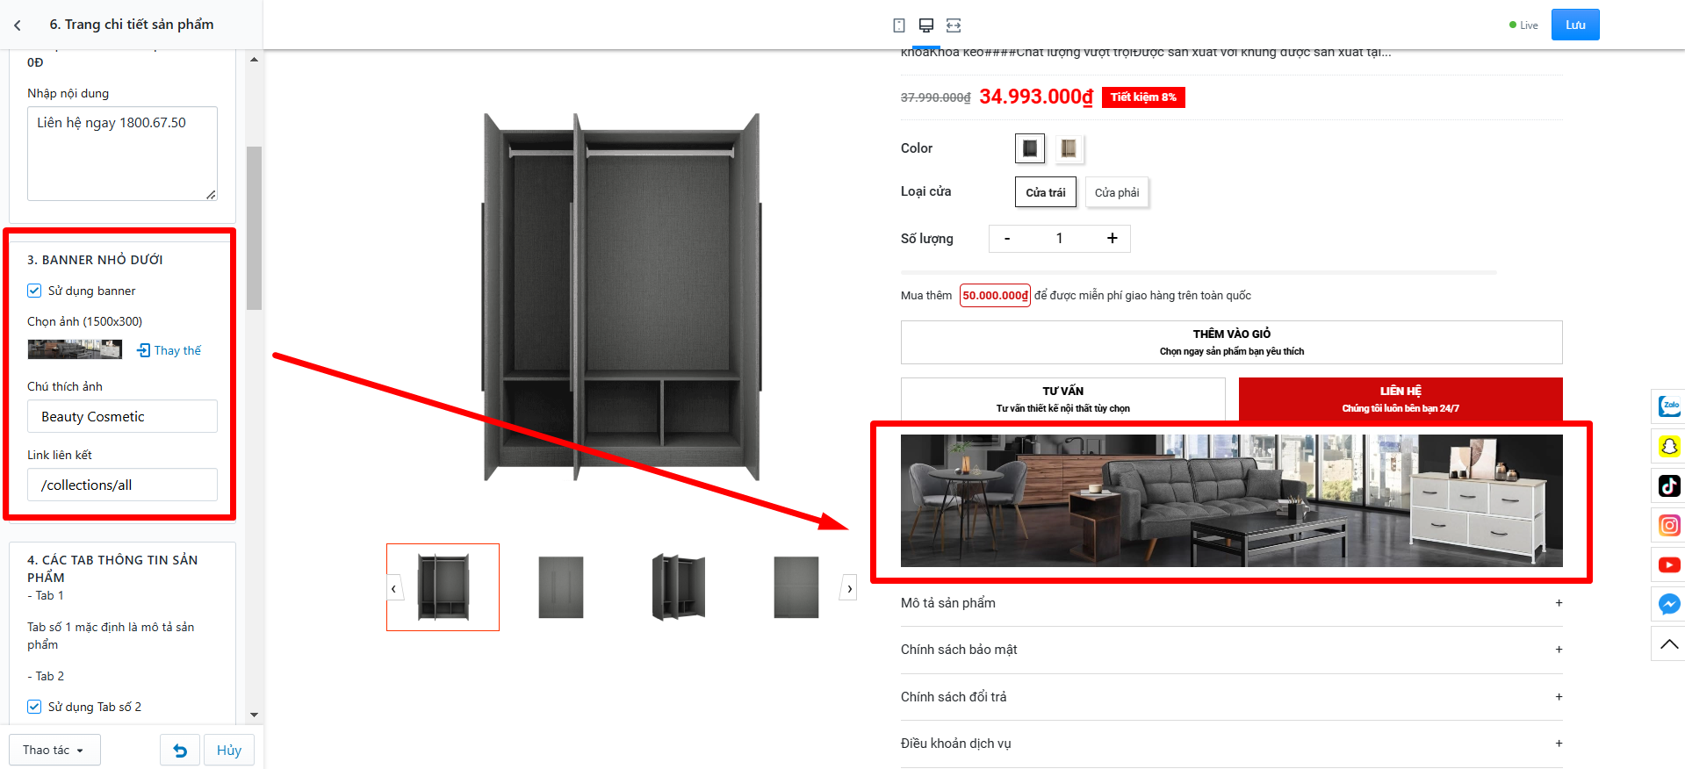Click the TƯ VẤN consultation button
The height and width of the screenshot is (769, 1685).
click(x=1062, y=399)
